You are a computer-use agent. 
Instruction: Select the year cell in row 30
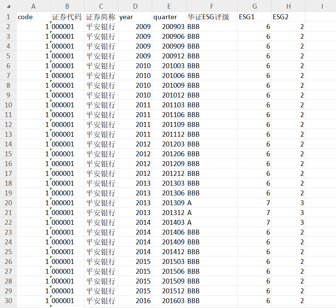135,301
